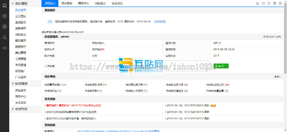This screenshot has width=287, height=132.
Task: Open 广告管理 in the sidebar
Action: pos(21,77)
